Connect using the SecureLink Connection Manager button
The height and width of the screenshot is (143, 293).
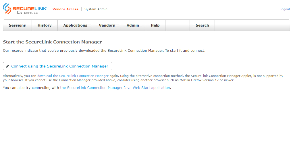[x=59, y=66]
